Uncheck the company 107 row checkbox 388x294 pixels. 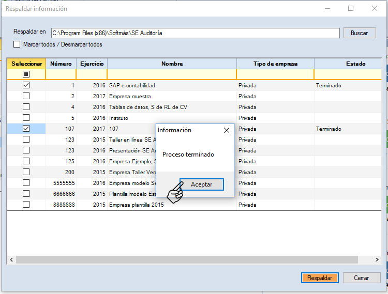click(26, 129)
